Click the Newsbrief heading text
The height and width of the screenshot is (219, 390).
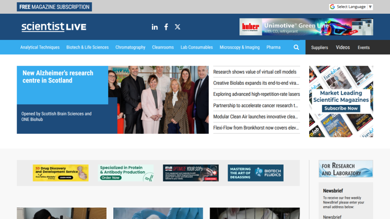333,191
